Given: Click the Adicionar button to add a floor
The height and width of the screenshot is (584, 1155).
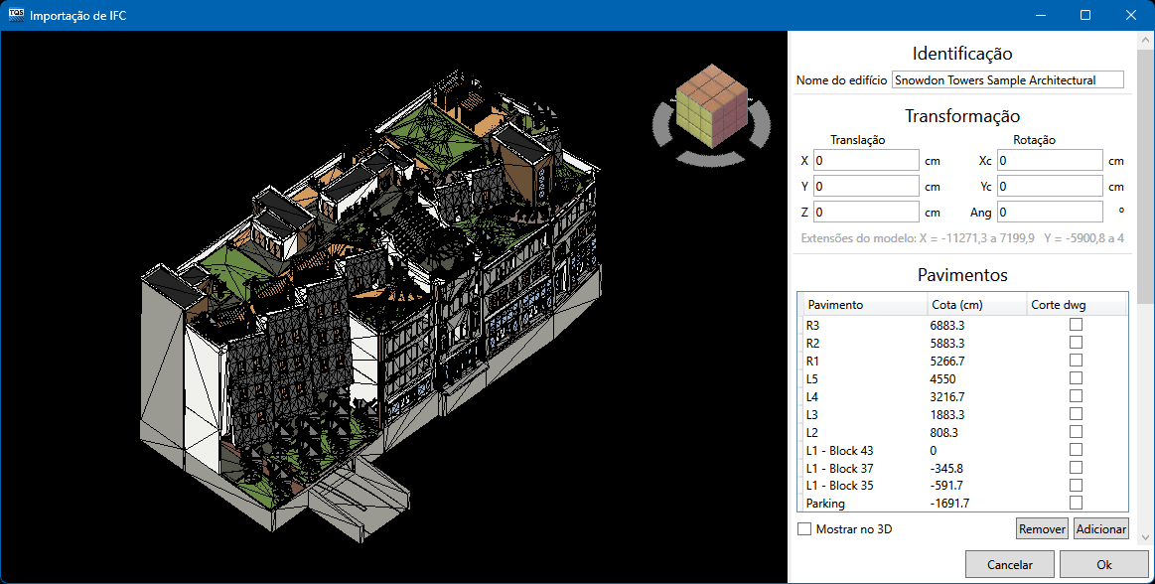Looking at the screenshot, I should click(x=1100, y=529).
